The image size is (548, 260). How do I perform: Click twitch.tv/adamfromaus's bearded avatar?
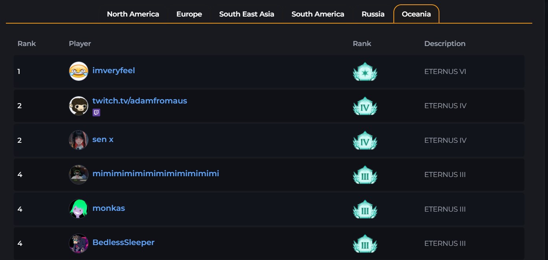coord(79,106)
